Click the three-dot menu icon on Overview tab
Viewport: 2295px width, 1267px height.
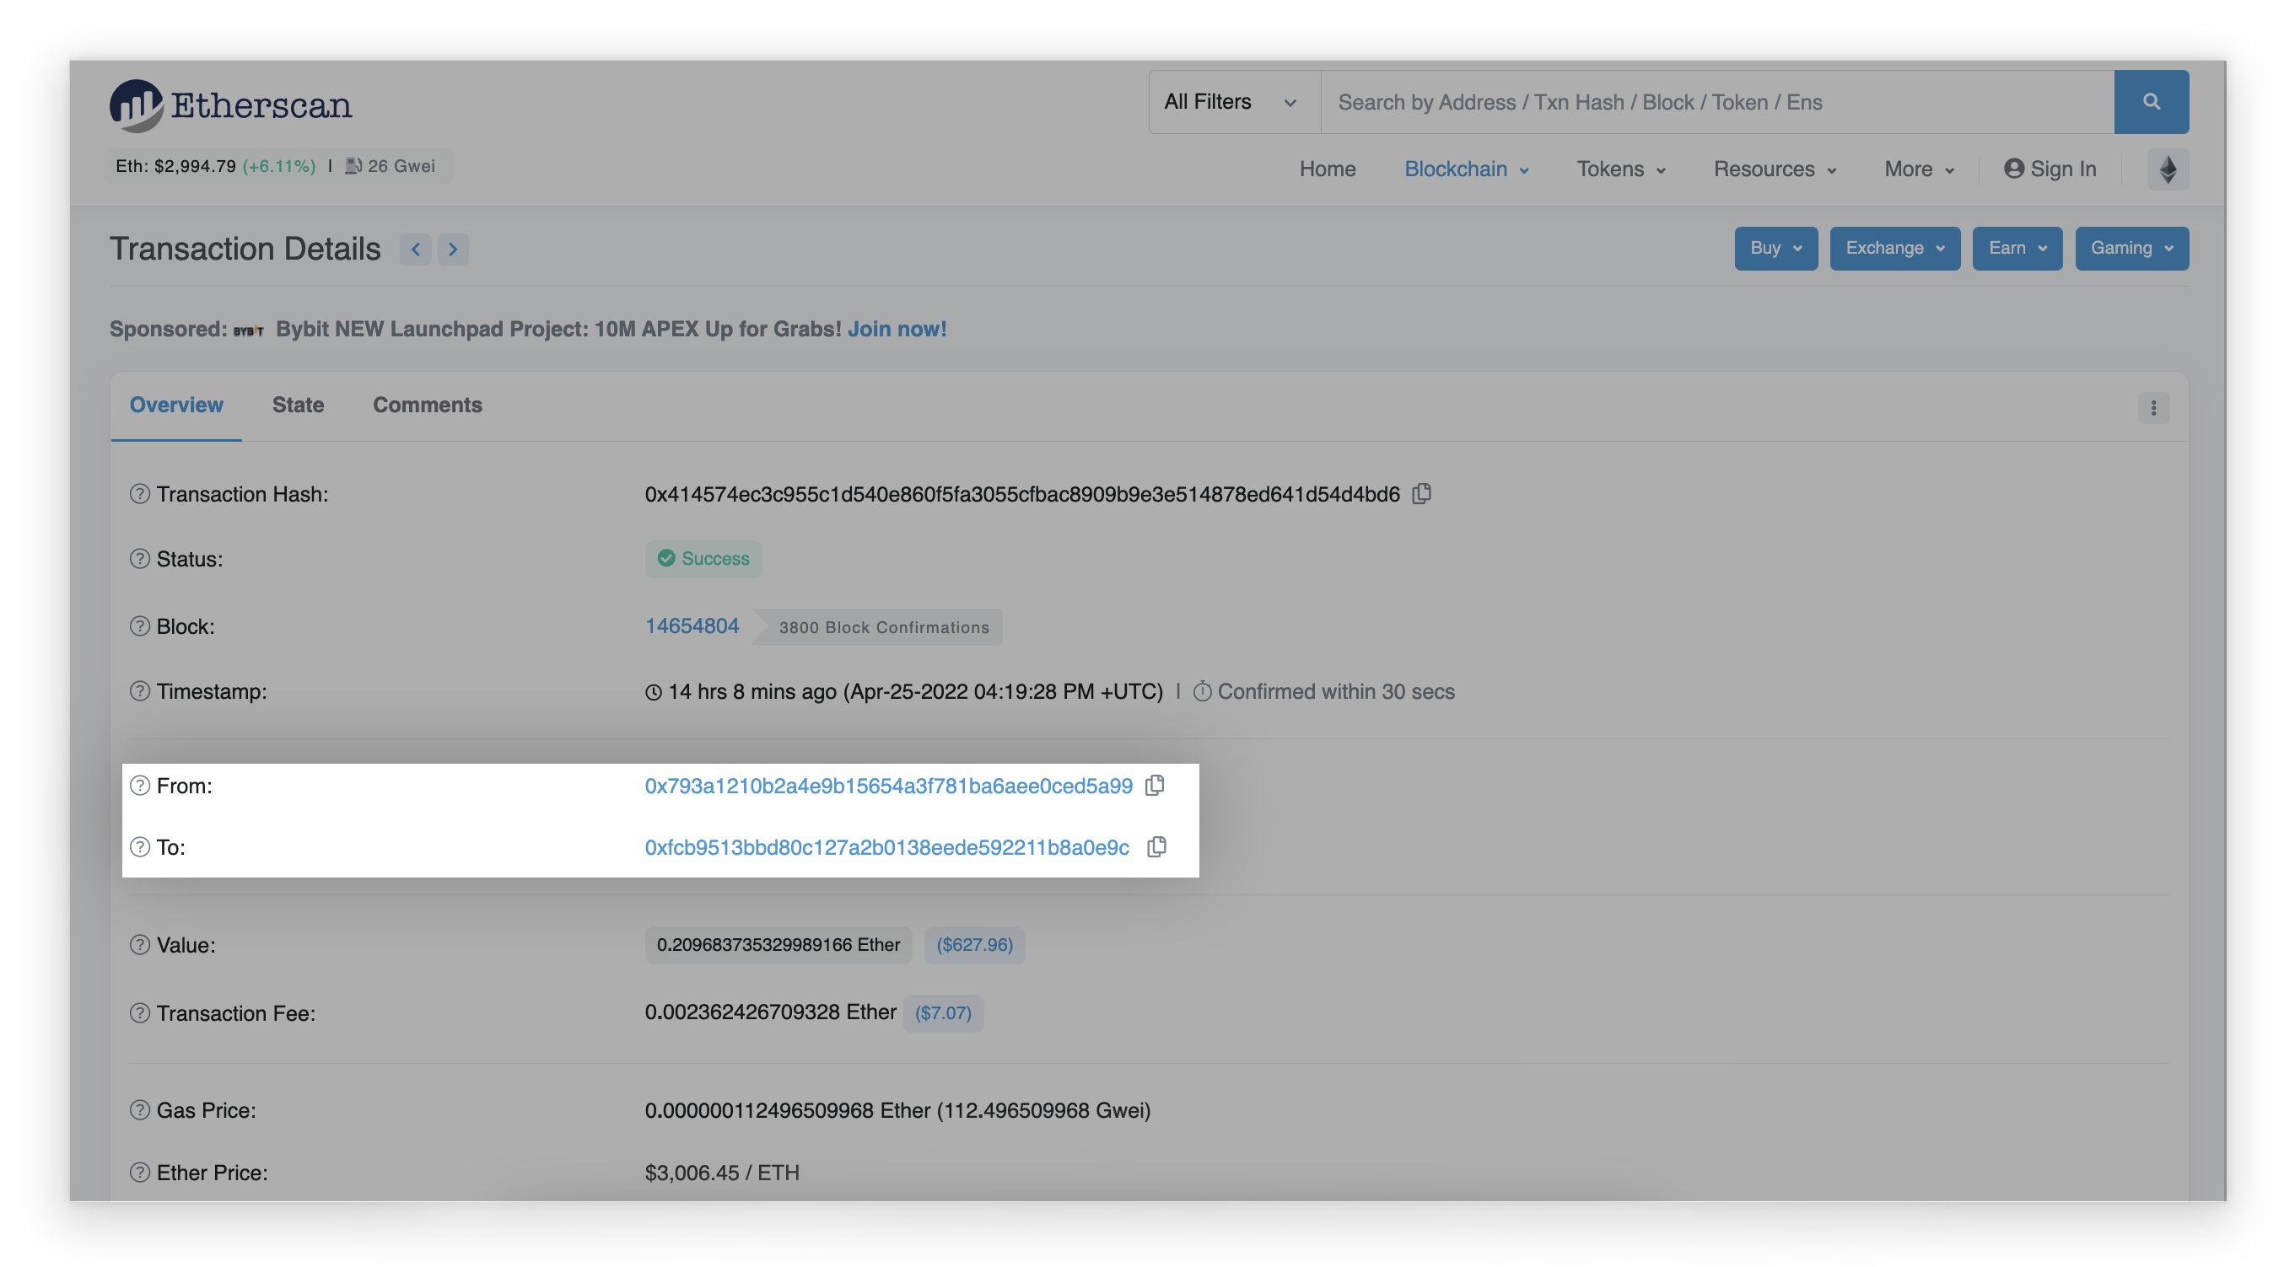coord(2153,407)
